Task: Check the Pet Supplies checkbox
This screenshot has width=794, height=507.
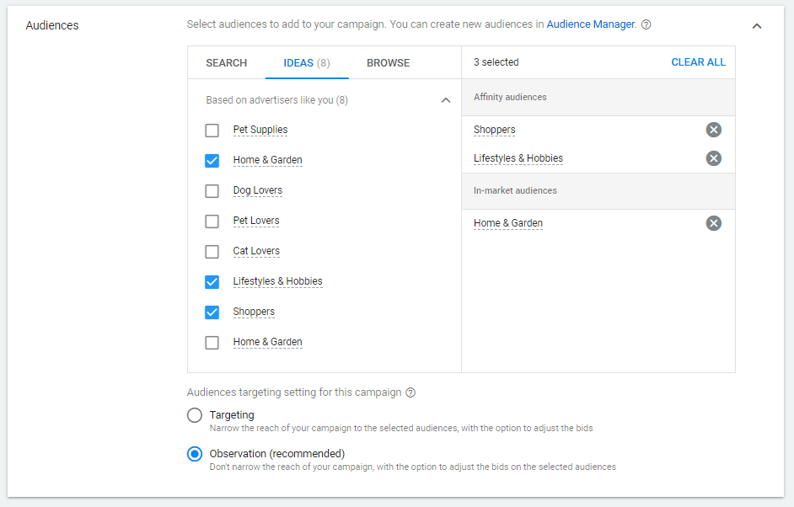Action: click(212, 131)
